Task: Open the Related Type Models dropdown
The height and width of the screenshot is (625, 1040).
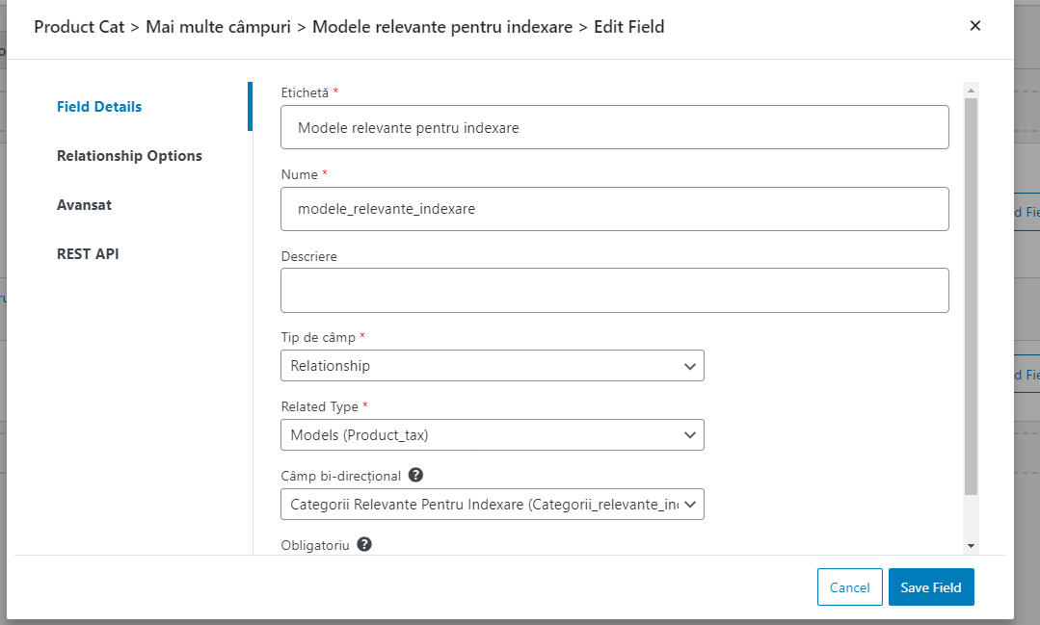Action: point(493,434)
